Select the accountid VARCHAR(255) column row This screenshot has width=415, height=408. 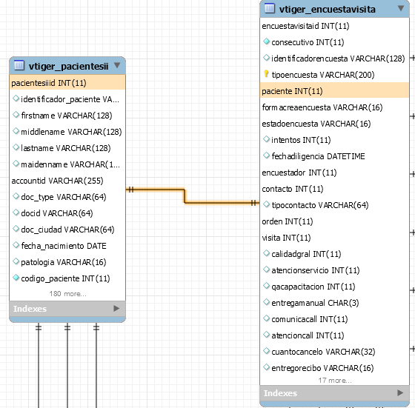[x=67, y=181]
